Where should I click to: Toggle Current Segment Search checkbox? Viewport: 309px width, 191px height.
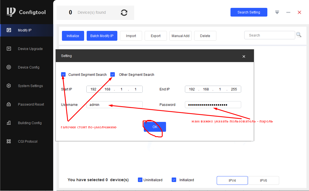click(63, 74)
